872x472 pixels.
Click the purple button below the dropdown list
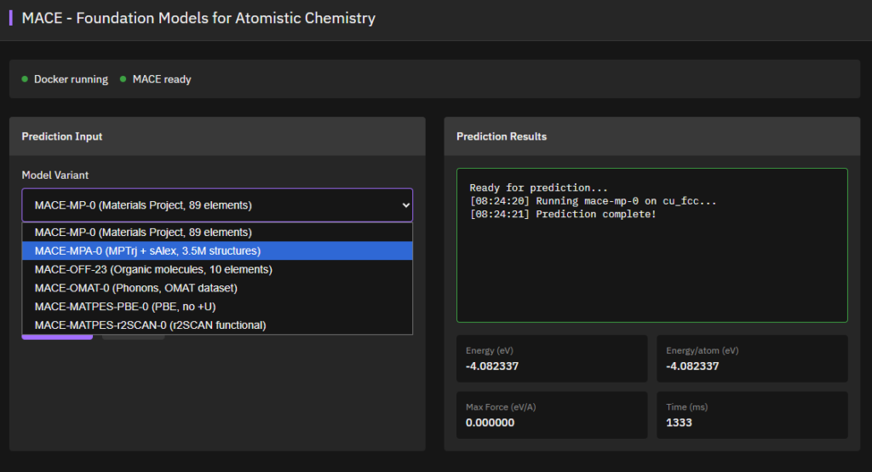click(x=57, y=337)
